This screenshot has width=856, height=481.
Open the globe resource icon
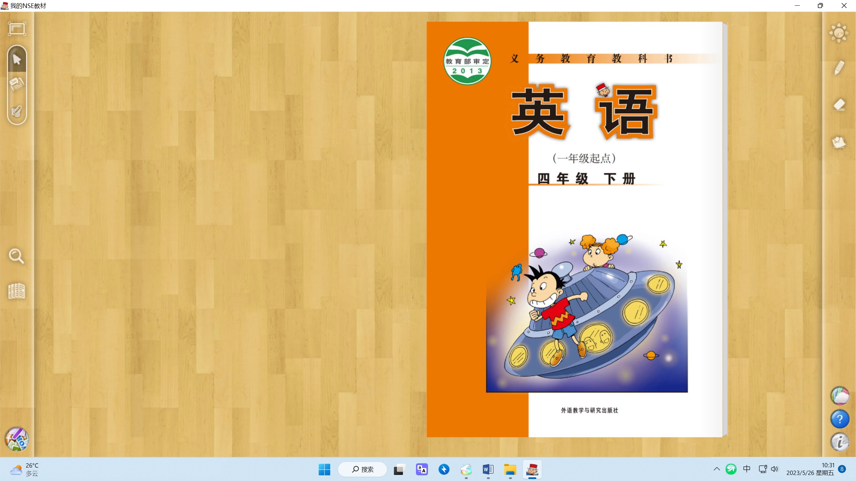[840, 396]
